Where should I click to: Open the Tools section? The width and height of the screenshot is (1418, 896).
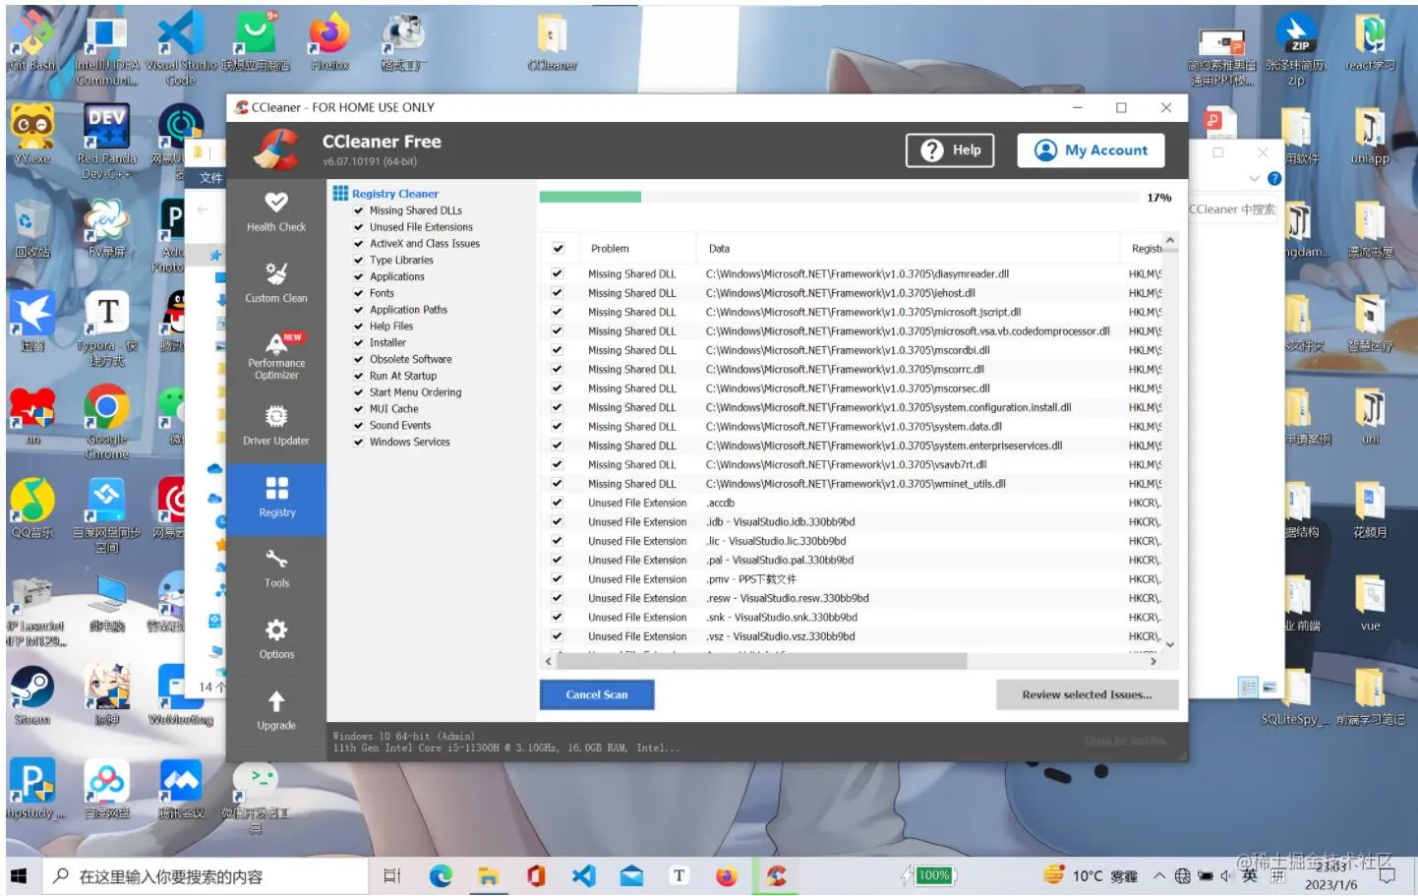276,568
